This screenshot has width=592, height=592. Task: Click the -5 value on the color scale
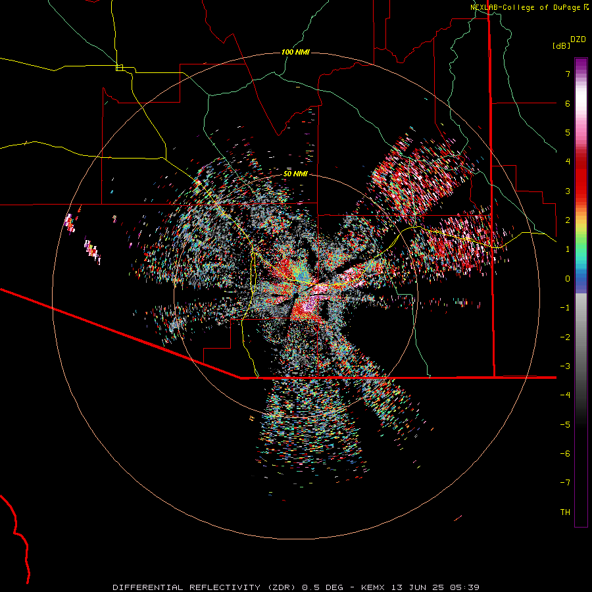tap(565, 424)
